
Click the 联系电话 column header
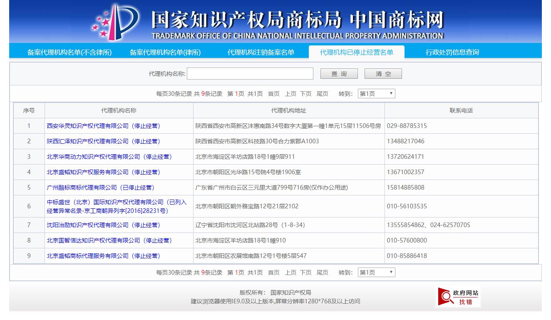pyautogui.click(x=461, y=110)
